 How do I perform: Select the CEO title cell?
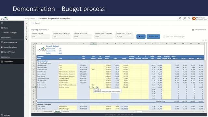point(68,65)
